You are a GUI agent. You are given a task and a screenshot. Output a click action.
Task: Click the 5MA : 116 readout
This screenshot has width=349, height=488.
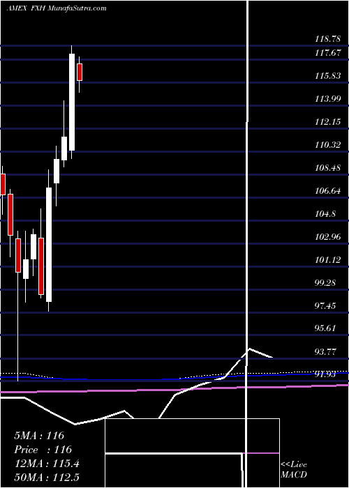click(x=39, y=436)
